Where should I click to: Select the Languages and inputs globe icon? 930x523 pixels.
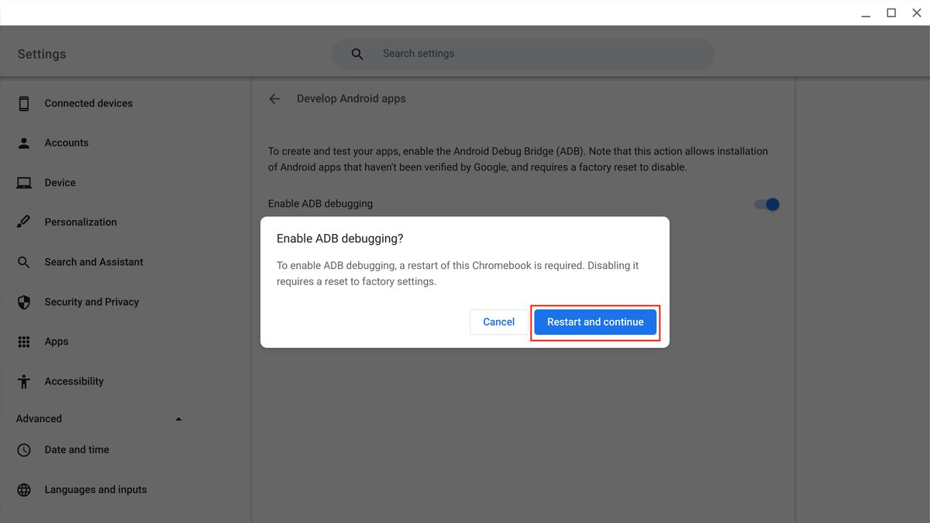[x=23, y=489]
